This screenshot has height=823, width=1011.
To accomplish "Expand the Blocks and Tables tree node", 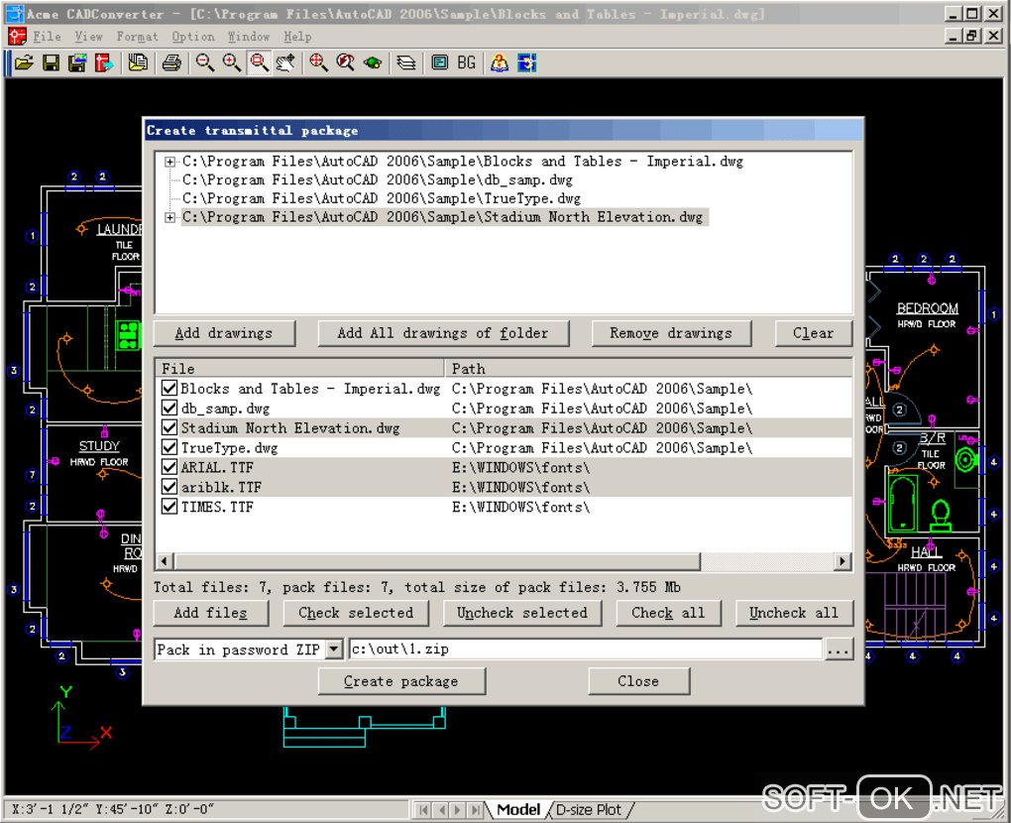I will pyautogui.click(x=170, y=162).
